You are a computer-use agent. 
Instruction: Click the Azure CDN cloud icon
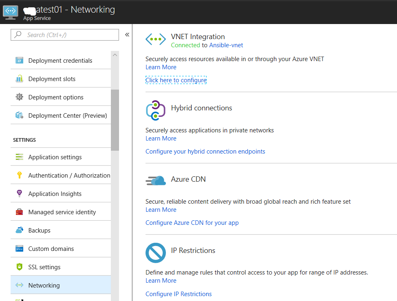(155, 179)
